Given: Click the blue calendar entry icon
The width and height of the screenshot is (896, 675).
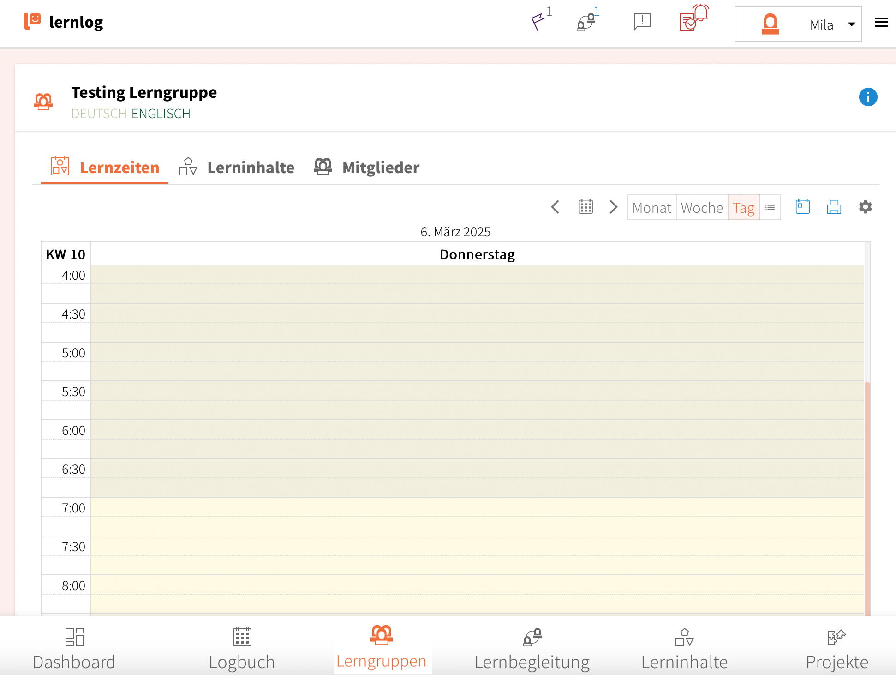Looking at the screenshot, I should click(803, 207).
